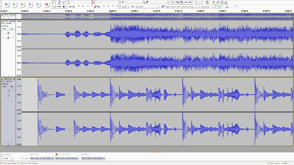Select the Draw (pencil) tool
This screenshot has width=294, height=165.
coord(64,2)
